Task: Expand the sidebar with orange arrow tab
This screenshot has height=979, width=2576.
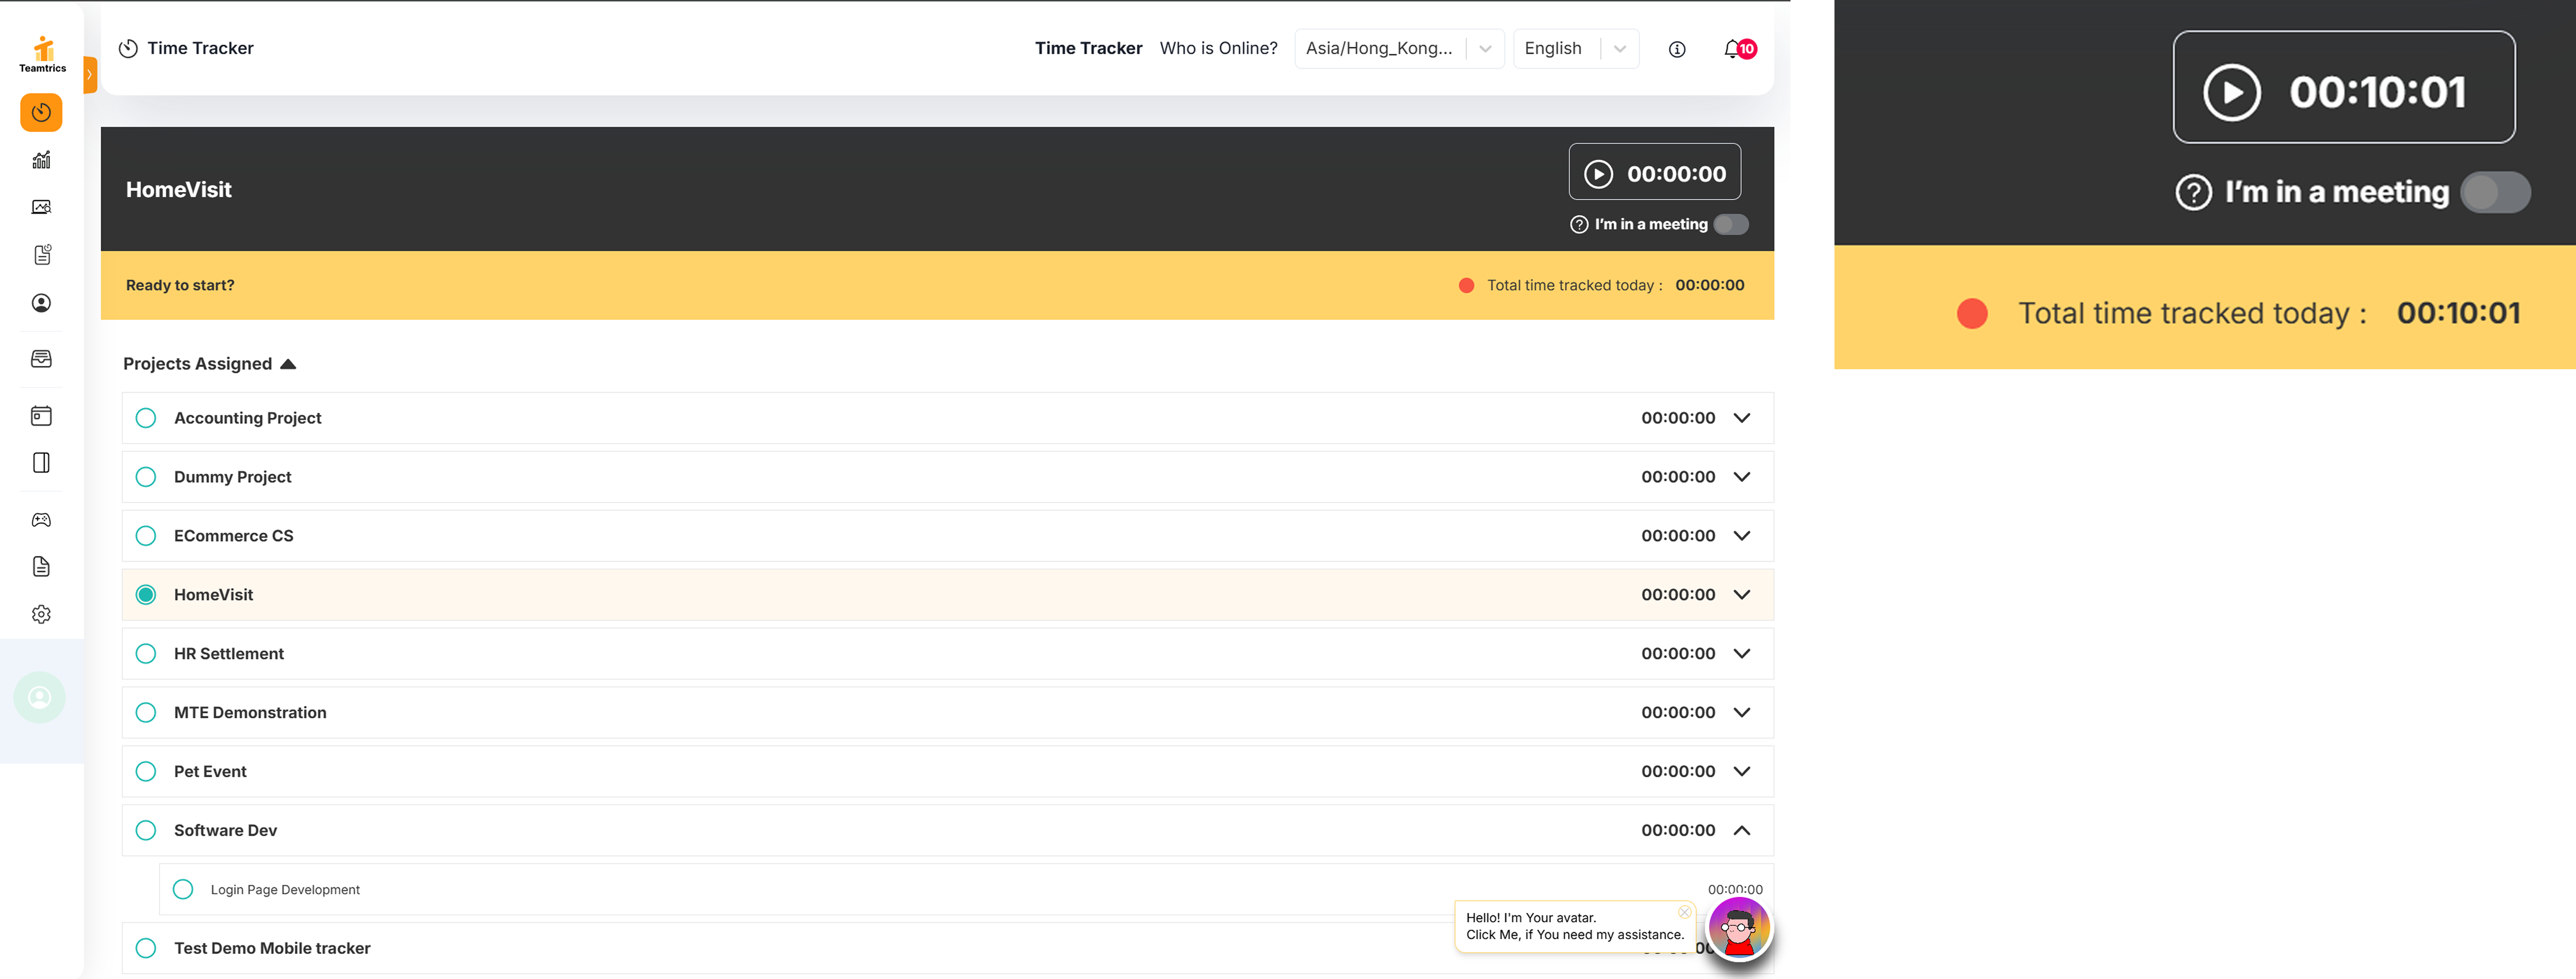Action: pyautogui.click(x=89, y=75)
